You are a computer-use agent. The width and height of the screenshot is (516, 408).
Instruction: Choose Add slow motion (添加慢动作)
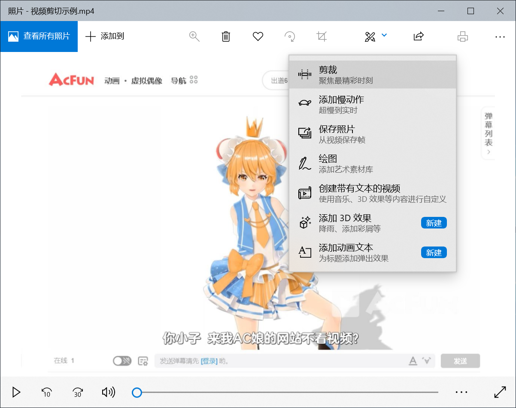click(x=373, y=104)
